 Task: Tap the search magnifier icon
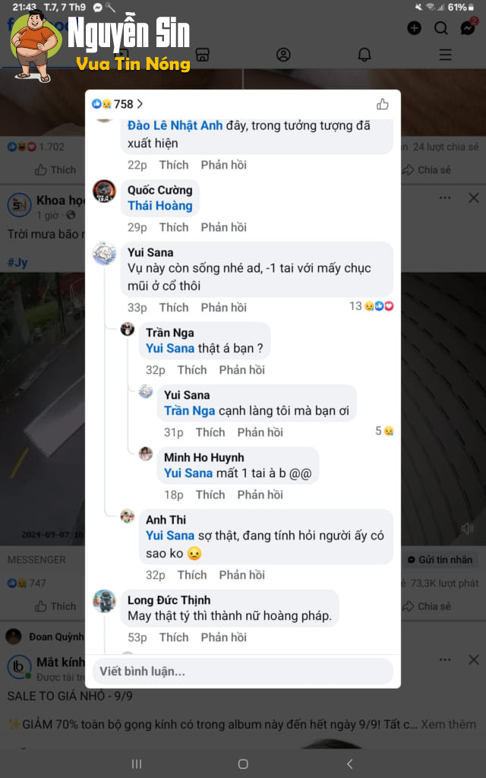tap(441, 28)
